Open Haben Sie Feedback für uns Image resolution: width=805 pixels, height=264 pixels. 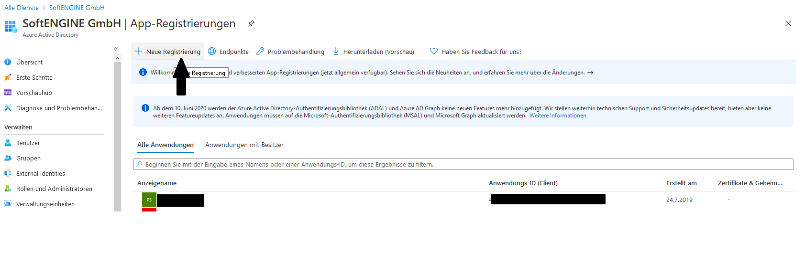(476, 52)
